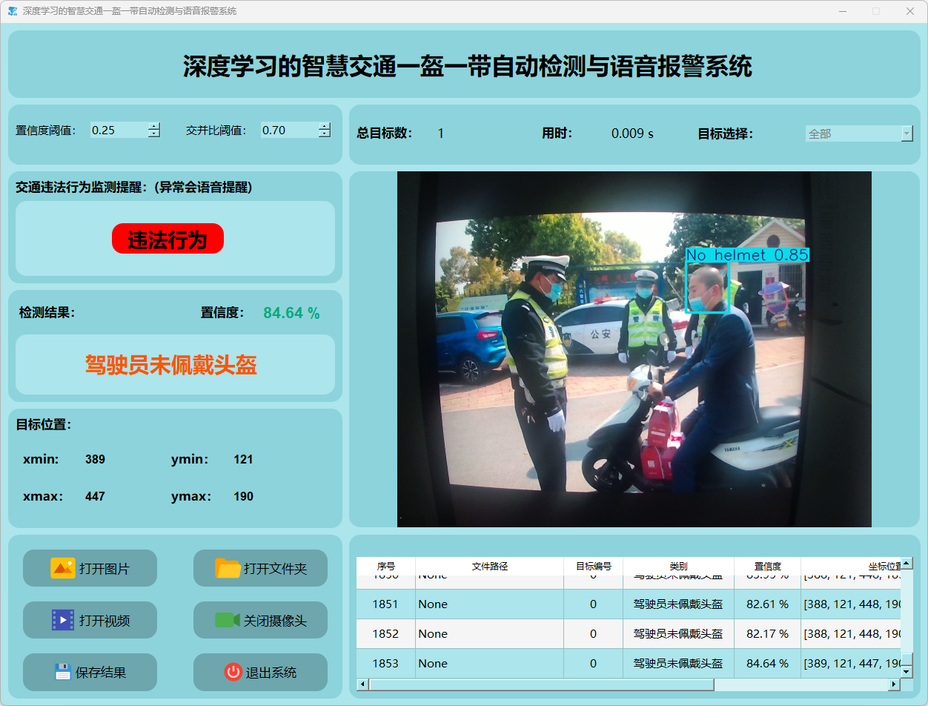928x706 pixels.
Task: Click the 类别 column header
Action: [x=678, y=566]
